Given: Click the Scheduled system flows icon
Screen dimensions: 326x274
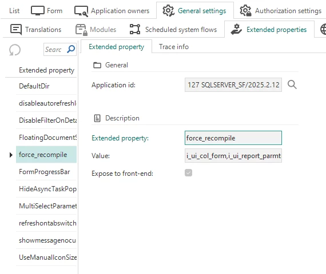Looking at the screenshot, I should [135, 29].
